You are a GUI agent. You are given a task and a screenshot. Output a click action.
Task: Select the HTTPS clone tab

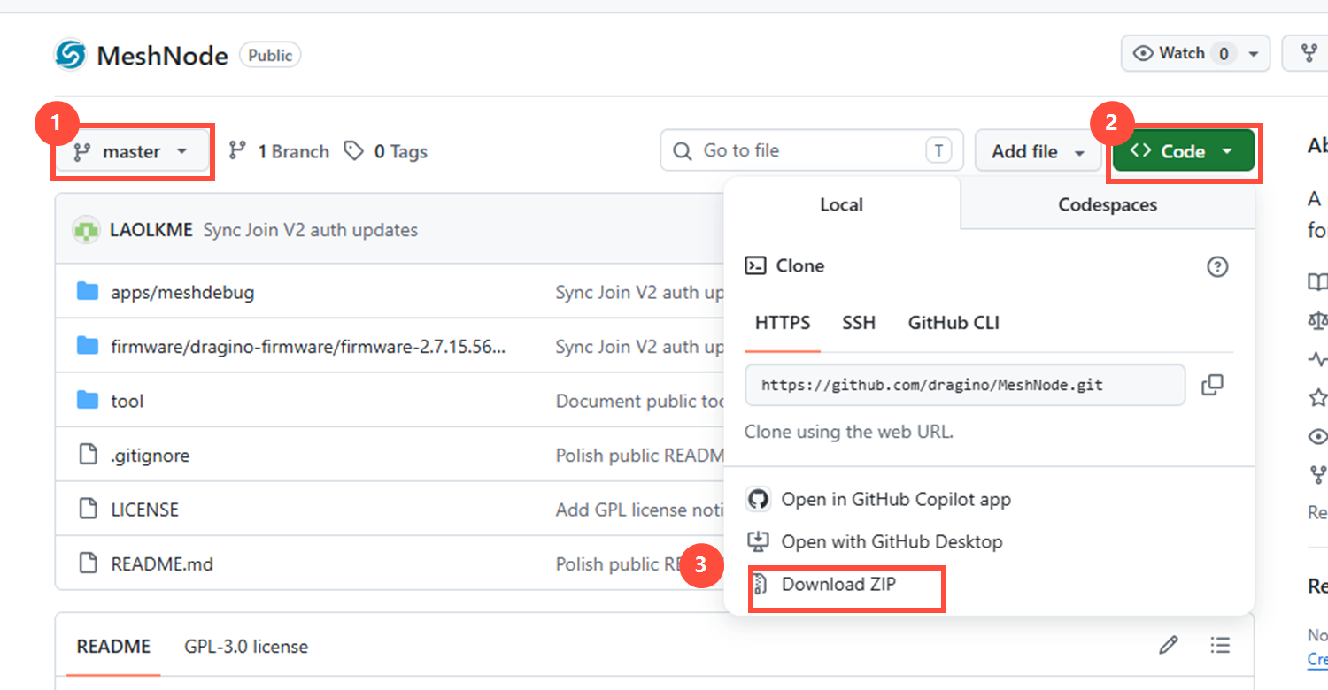[x=783, y=323]
